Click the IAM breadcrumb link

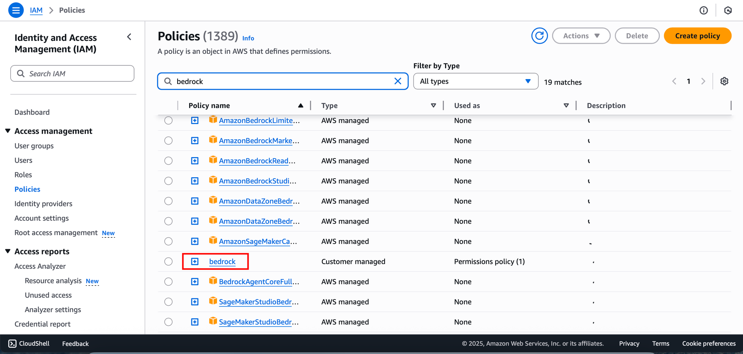tap(36, 10)
